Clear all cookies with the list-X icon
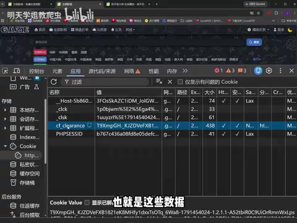 click(x=159, y=82)
